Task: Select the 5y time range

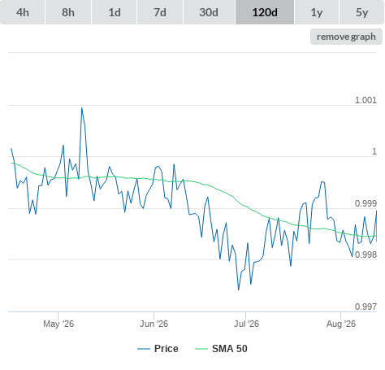Action: (x=361, y=12)
